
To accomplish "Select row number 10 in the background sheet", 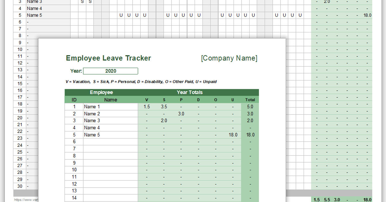I will tap(20, 49).
